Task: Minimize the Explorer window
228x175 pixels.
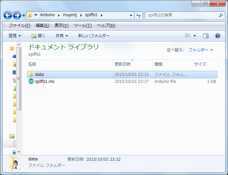Action: pyautogui.click(x=197, y=3)
